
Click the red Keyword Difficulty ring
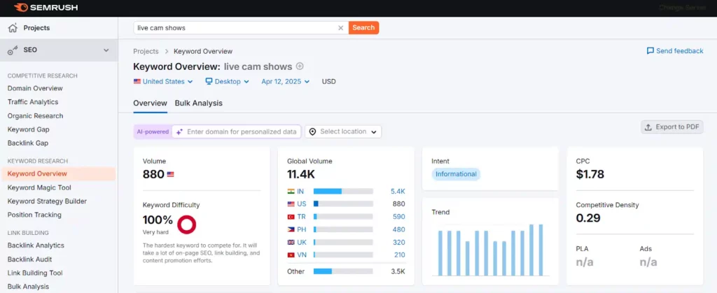[x=186, y=224]
